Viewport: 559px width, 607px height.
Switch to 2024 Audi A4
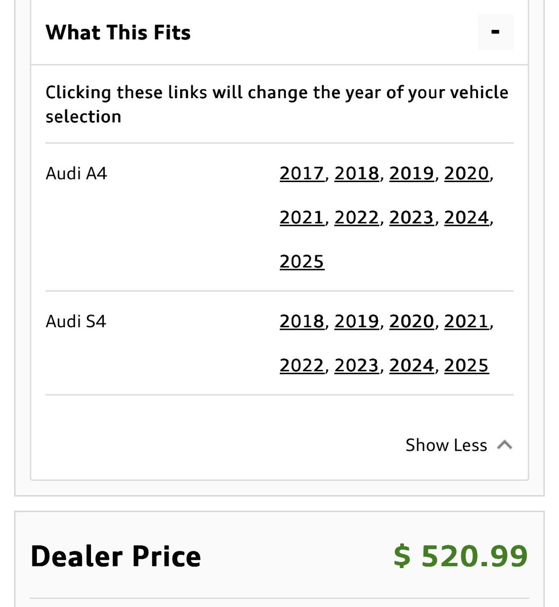466,218
